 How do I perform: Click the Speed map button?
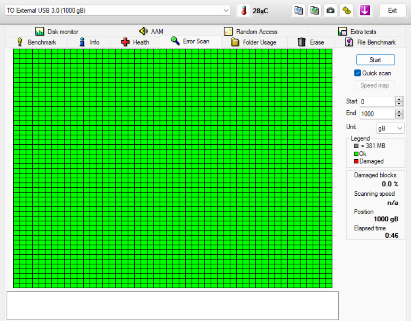pos(374,85)
